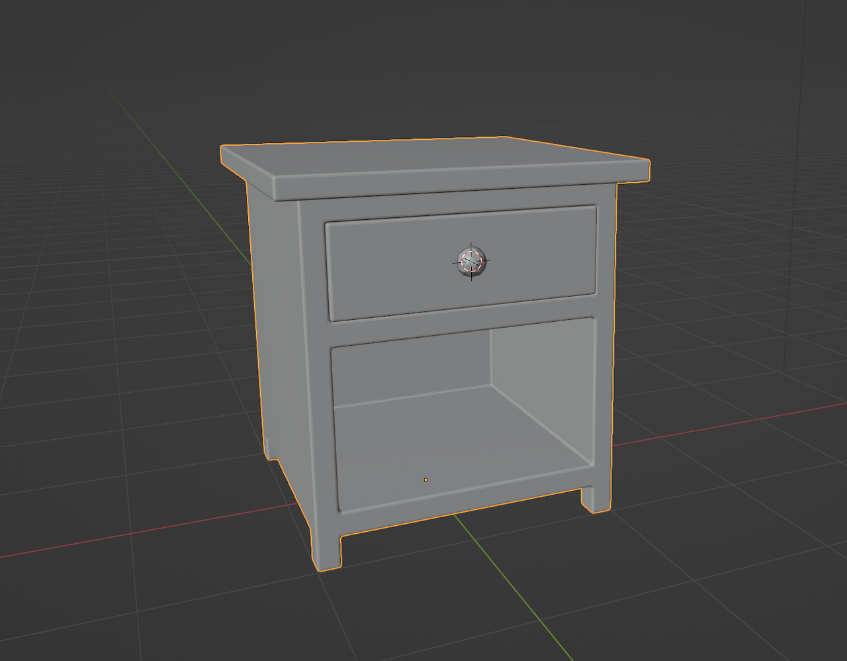The width and height of the screenshot is (847, 661).
Task: Click the nightstand's flat top slab
Action: (x=435, y=167)
